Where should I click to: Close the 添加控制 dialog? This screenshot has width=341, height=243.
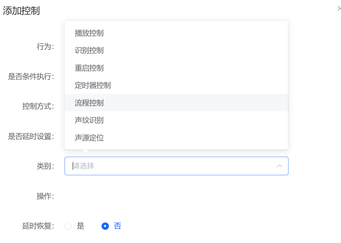tap(339, 8)
